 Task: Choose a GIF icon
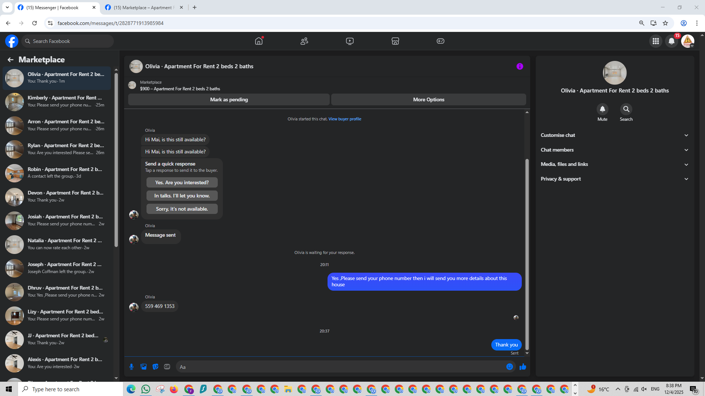(x=167, y=367)
